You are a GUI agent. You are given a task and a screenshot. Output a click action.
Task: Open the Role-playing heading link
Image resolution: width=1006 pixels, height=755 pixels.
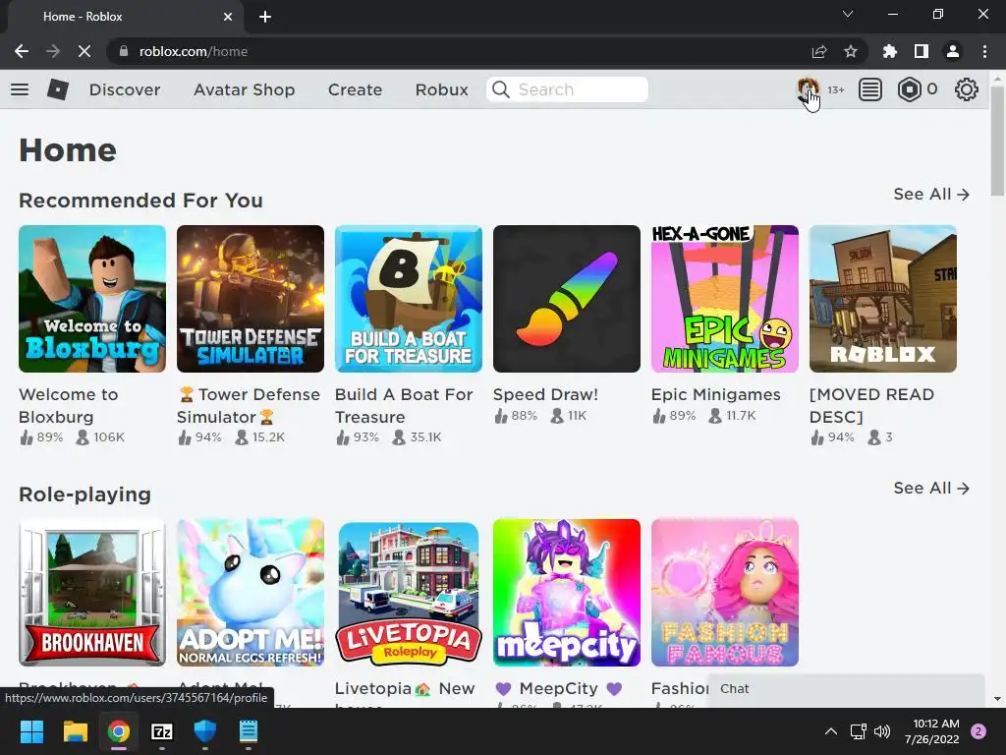click(x=84, y=494)
